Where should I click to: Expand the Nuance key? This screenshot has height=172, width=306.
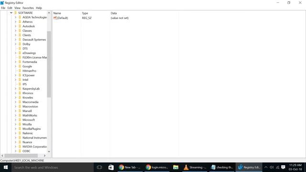(15, 142)
